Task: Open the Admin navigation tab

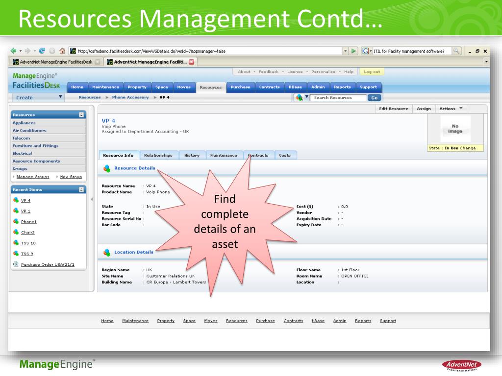Action: (318, 87)
